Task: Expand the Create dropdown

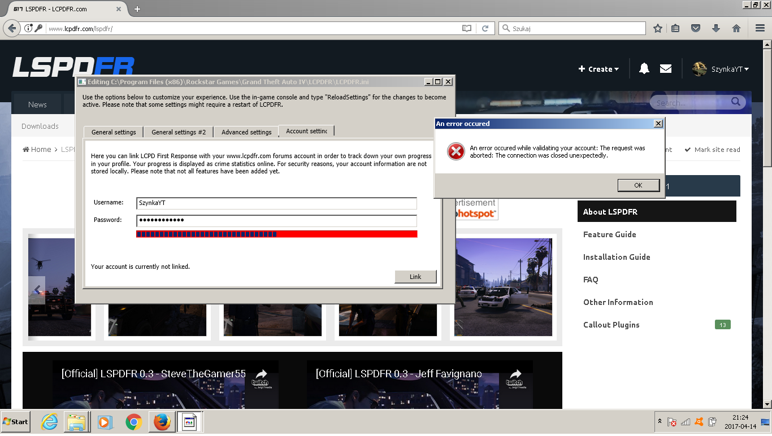Action: point(598,69)
